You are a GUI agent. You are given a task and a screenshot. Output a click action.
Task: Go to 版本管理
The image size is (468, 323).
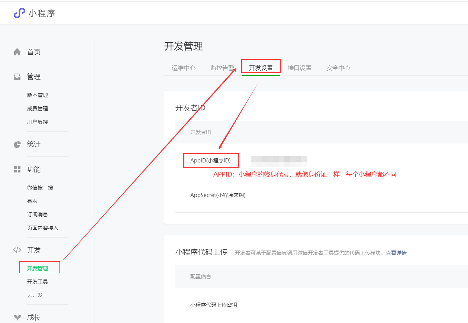coord(38,95)
